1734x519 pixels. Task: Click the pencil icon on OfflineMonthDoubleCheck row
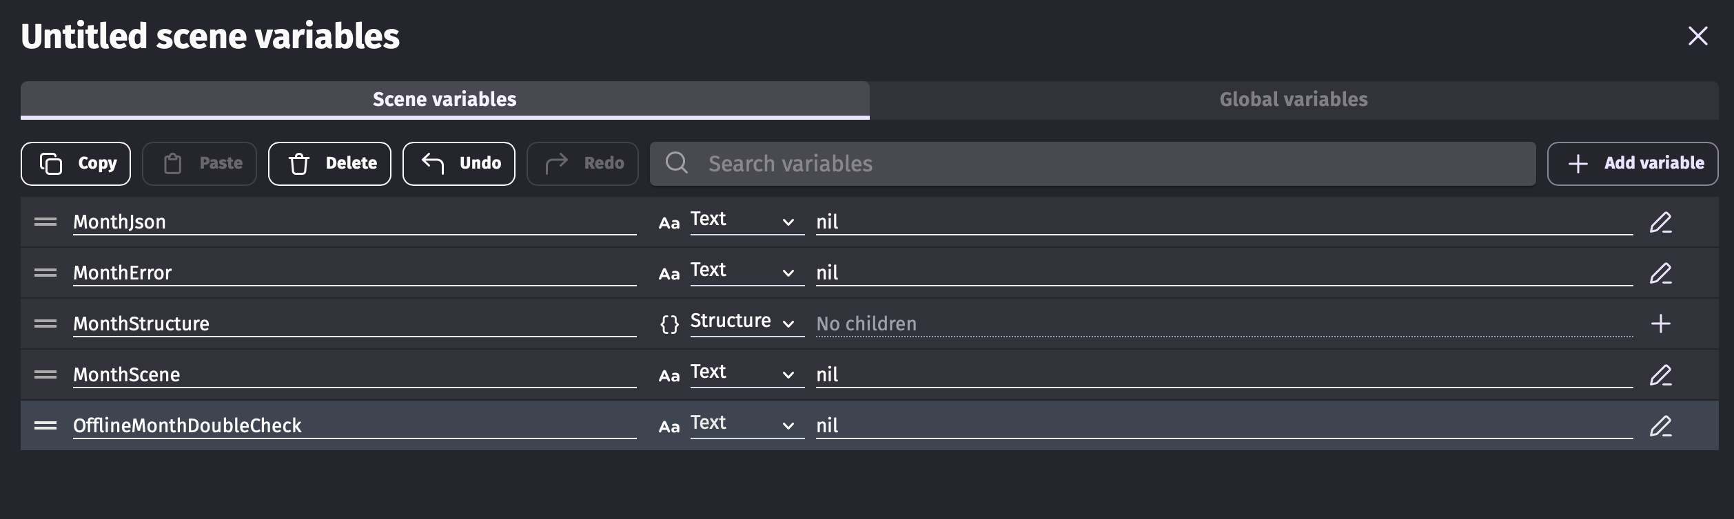[1660, 426]
